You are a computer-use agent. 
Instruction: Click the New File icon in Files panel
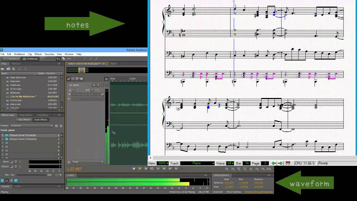coord(14,69)
